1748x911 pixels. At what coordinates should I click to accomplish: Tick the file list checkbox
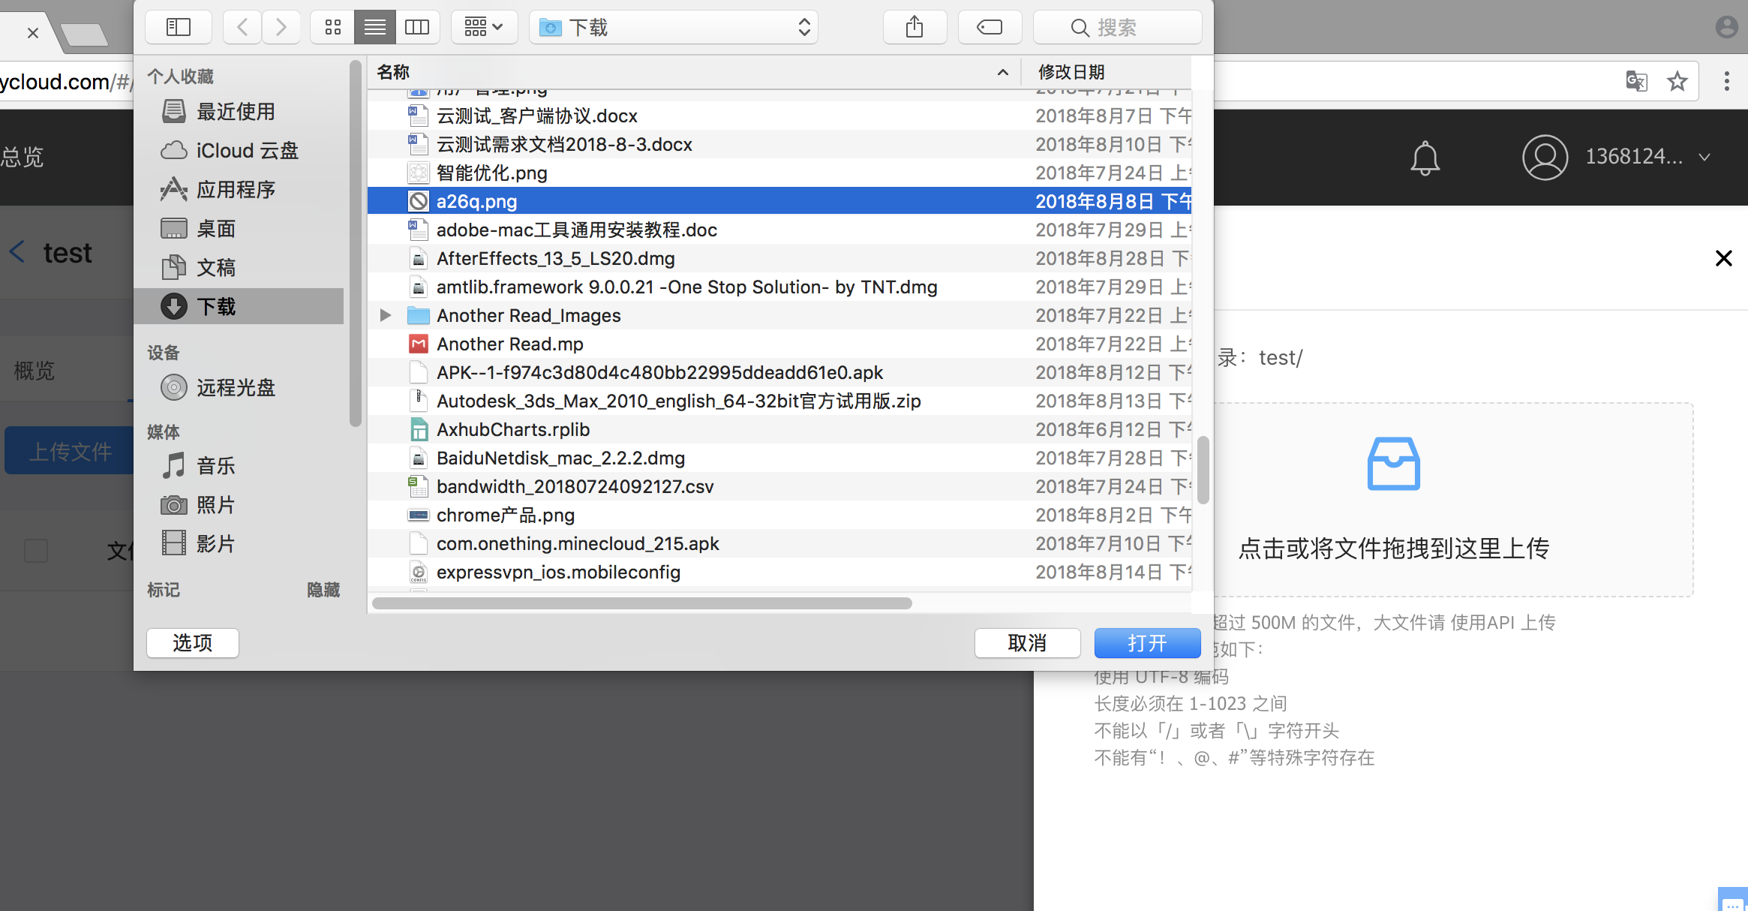36,551
